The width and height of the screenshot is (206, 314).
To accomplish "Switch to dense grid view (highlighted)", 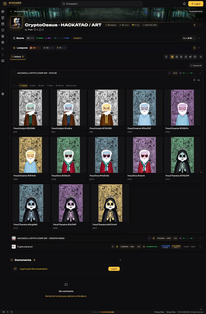I will (172, 57).
